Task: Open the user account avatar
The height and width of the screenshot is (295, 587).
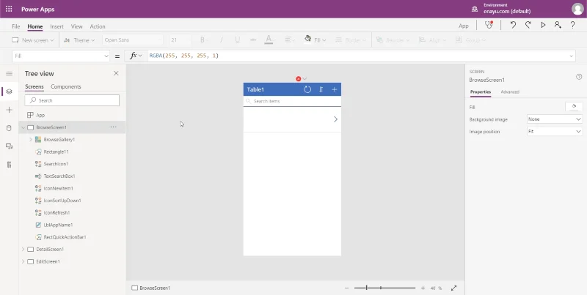Action: [577, 9]
